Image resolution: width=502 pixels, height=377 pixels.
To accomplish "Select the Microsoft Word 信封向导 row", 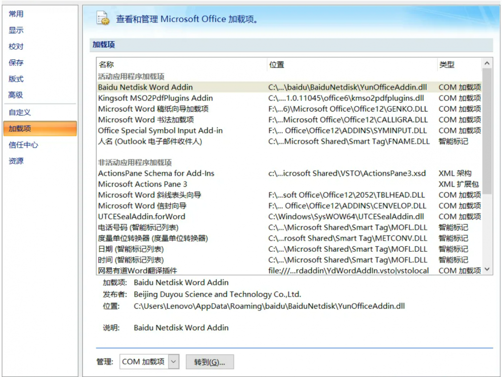I will coord(289,206).
